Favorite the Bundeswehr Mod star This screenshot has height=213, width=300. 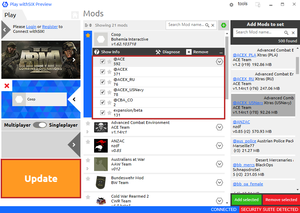(x=88, y=179)
